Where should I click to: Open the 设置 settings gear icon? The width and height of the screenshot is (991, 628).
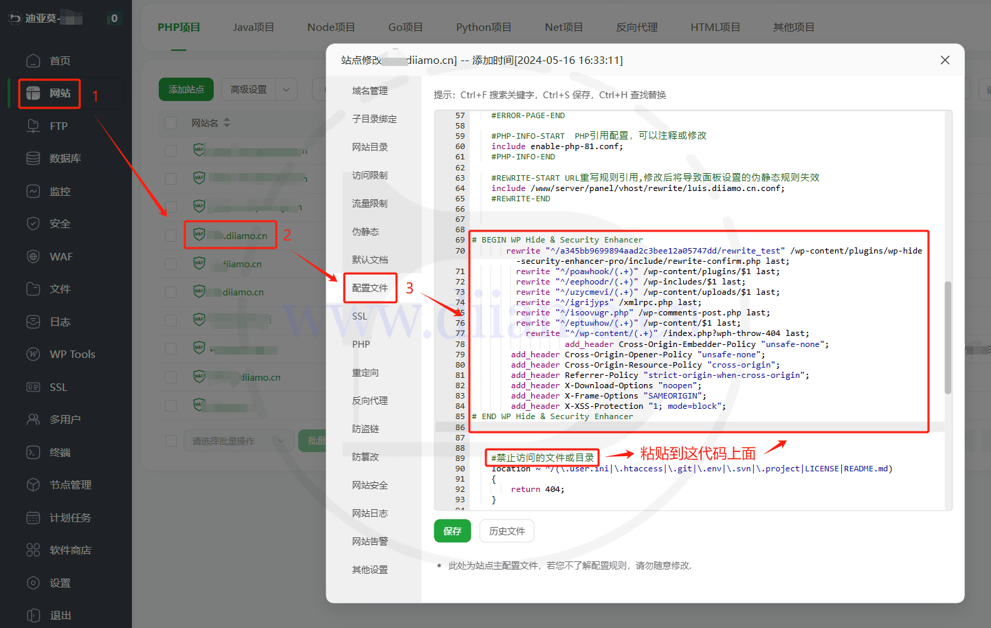coord(33,583)
